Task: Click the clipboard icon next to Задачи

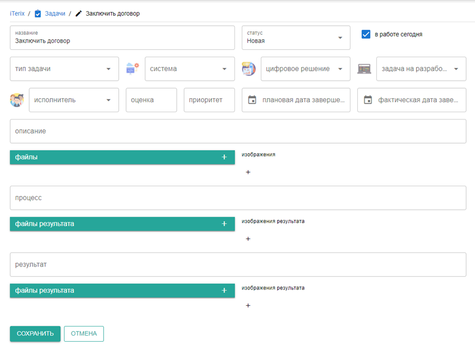Action: (38, 13)
